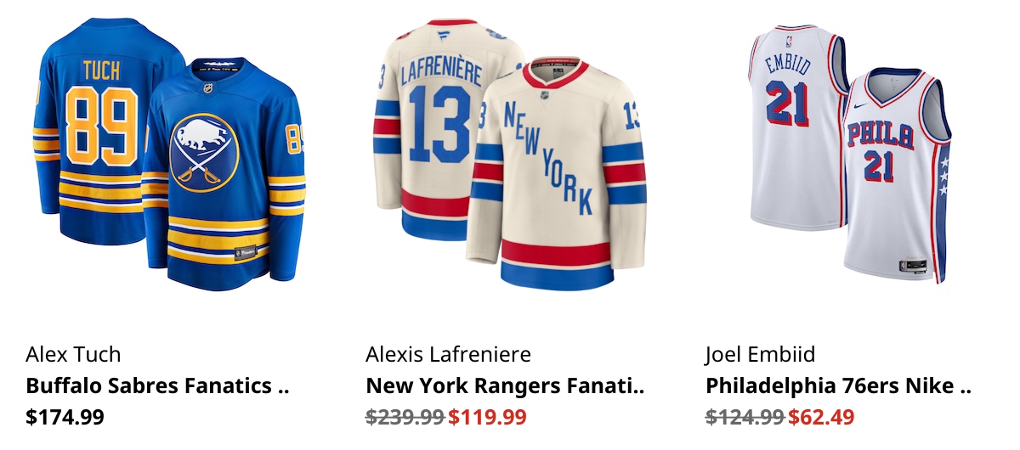Open the Alex Tuch player link

[74, 354]
